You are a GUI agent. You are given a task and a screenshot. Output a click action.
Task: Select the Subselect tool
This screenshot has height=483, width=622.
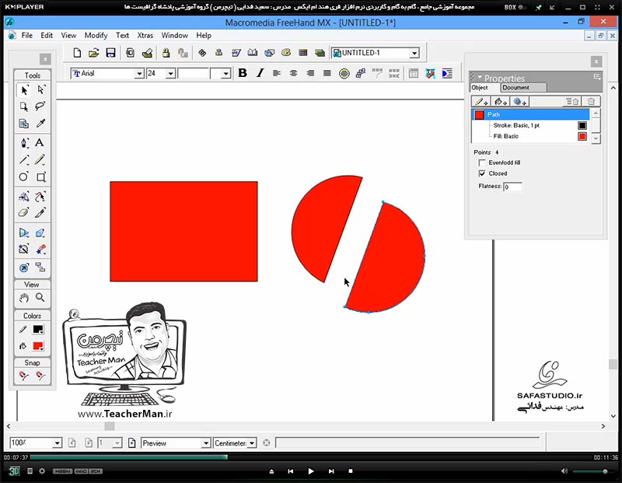[x=40, y=90]
